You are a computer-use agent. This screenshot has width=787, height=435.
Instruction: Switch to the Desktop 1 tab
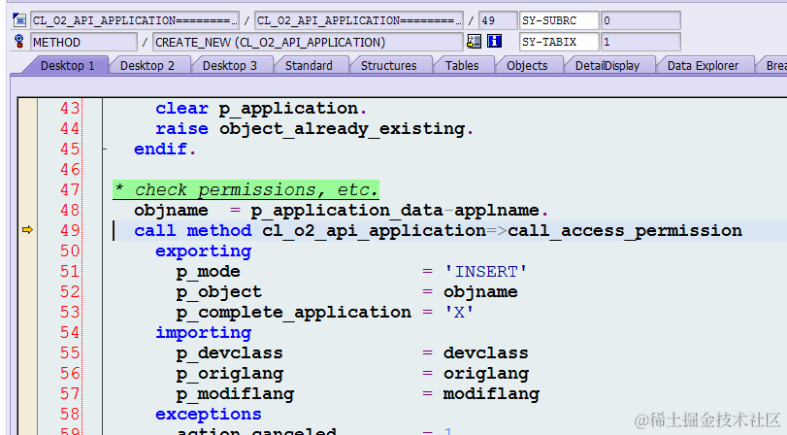(67, 66)
